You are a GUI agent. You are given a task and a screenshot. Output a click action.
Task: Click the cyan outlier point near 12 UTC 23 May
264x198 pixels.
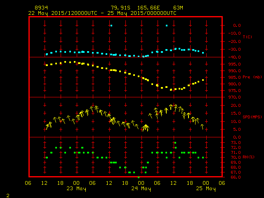click(111, 26)
